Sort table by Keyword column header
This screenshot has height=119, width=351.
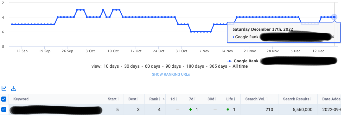tap(21, 99)
